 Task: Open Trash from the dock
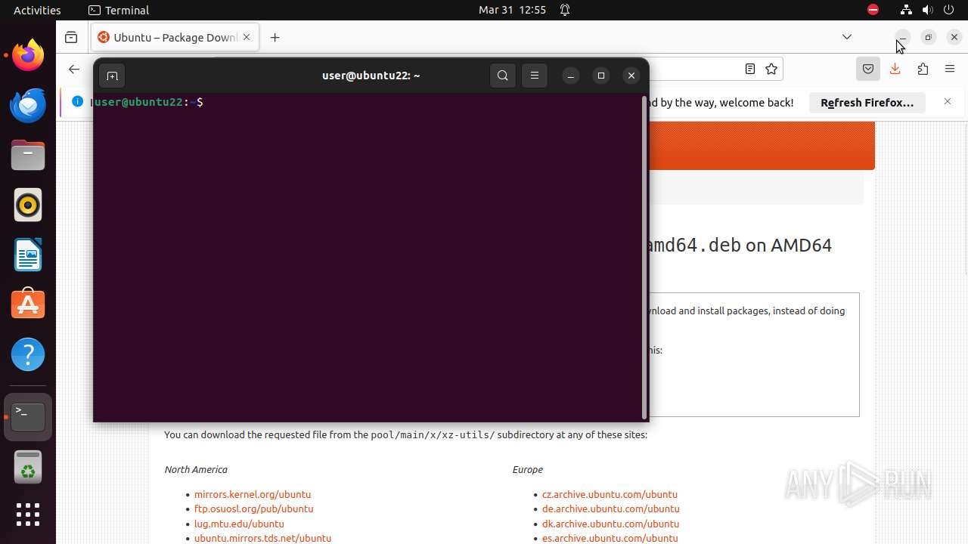click(28, 467)
